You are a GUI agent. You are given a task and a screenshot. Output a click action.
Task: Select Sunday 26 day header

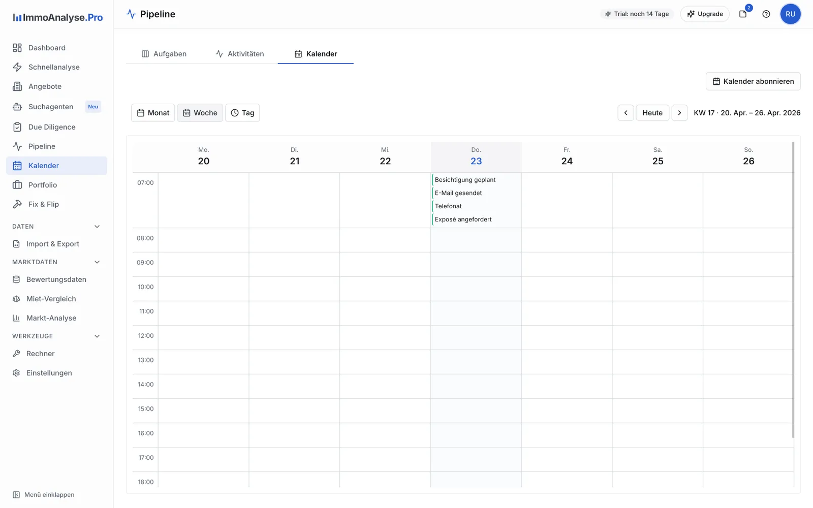click(748, 156)
